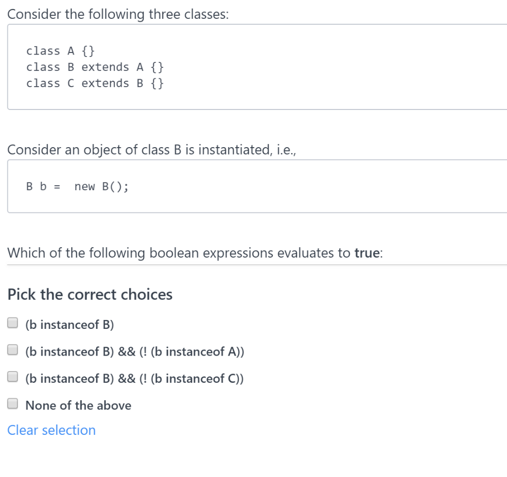This screenshot has height=477, width=507.
Task: Click the "class C extends B {}" code line
Action: (95, 83)
